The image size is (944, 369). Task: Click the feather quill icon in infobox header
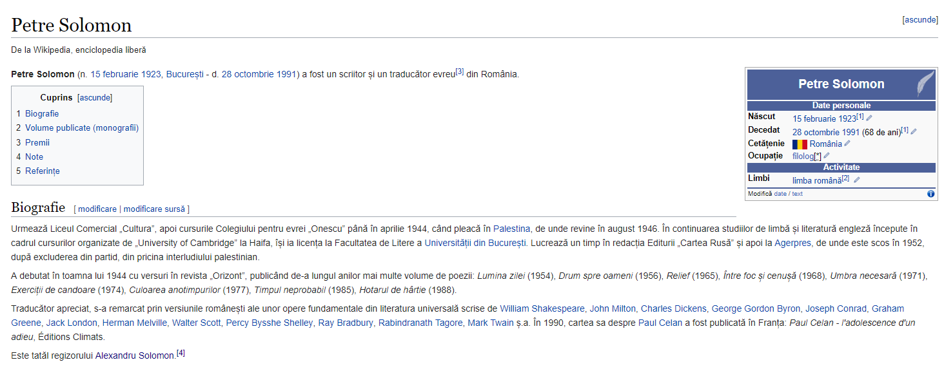[x=925, y=84]
